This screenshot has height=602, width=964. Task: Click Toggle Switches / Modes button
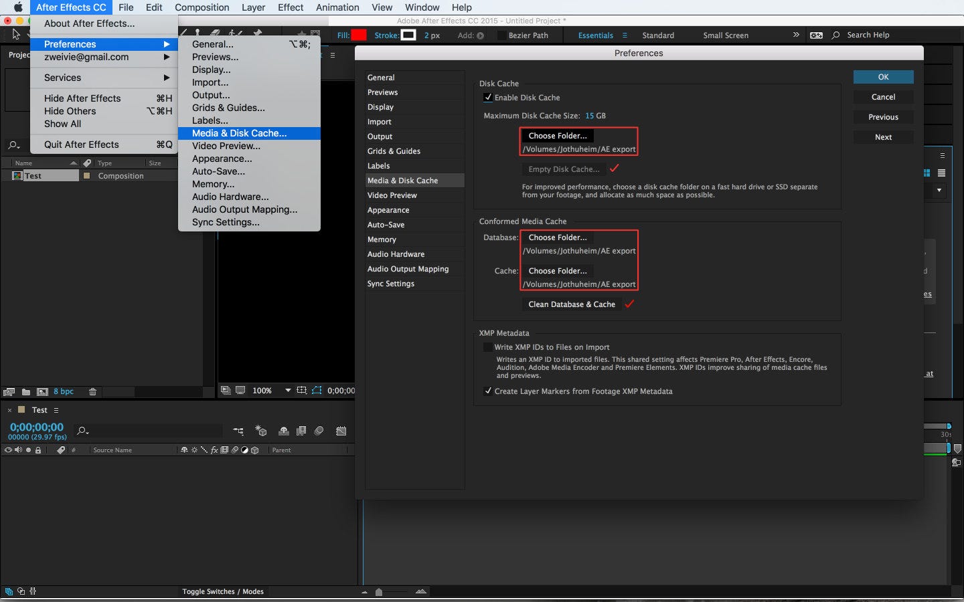[x=223, y=591]
